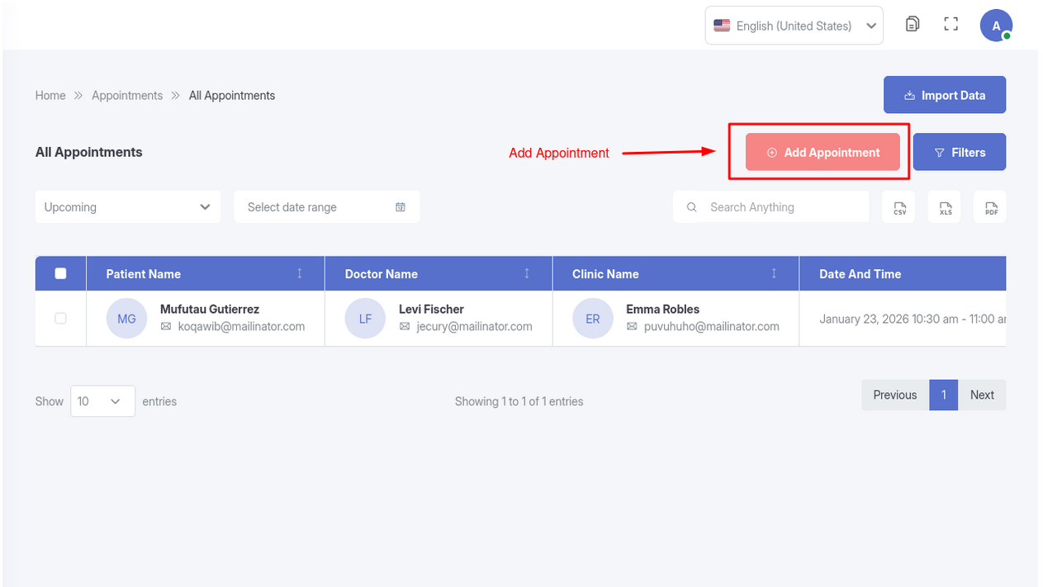Sort table by Clinic Name
This screenshot has height=587, width=1043.
774,273
